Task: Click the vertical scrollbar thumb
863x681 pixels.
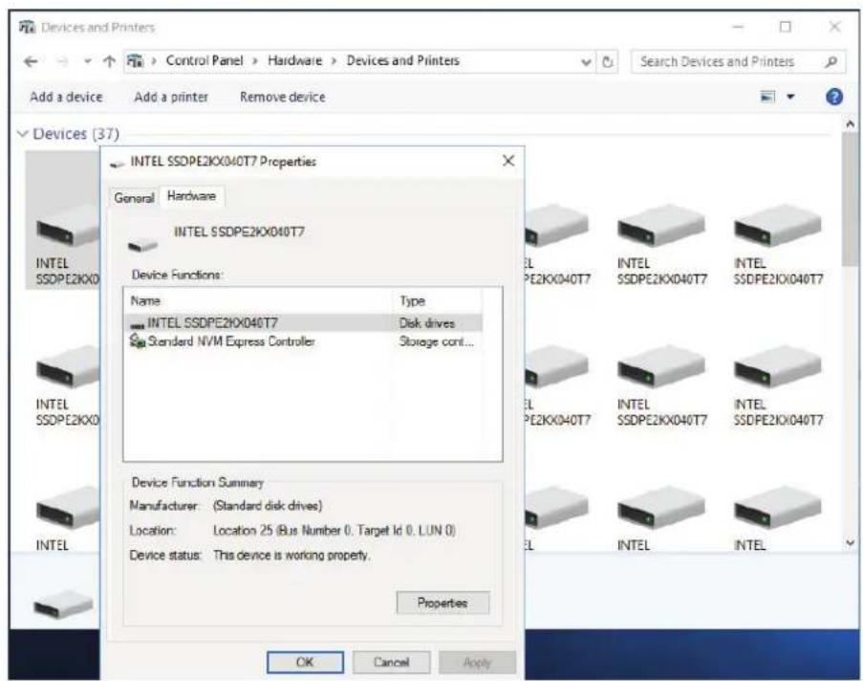Action: tap(850, 200)
